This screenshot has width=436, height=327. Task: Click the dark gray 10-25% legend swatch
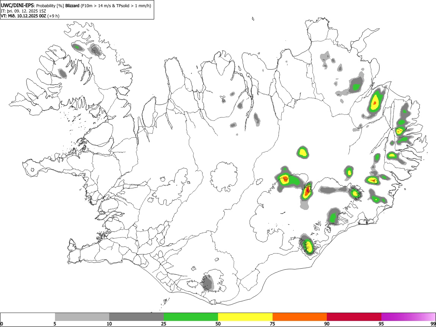[136, 317]
